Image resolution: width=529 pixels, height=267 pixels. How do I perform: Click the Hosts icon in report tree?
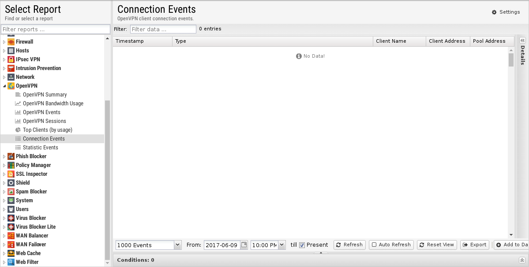point(11,51)
